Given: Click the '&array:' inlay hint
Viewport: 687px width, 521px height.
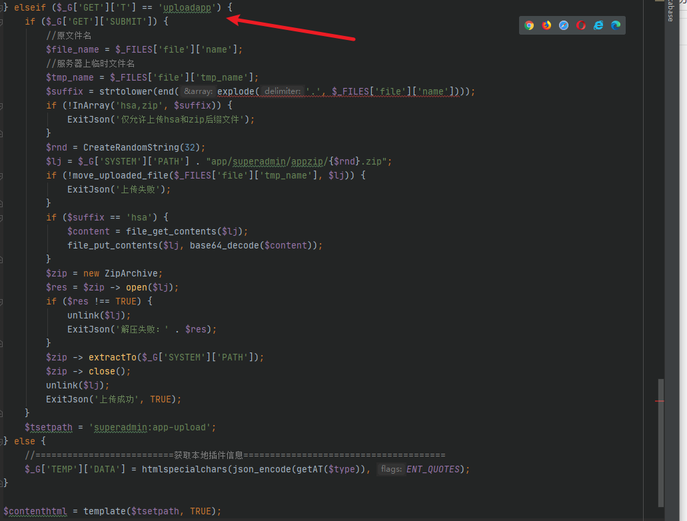Looking at the screenshot, I should (x=198, y=91).
